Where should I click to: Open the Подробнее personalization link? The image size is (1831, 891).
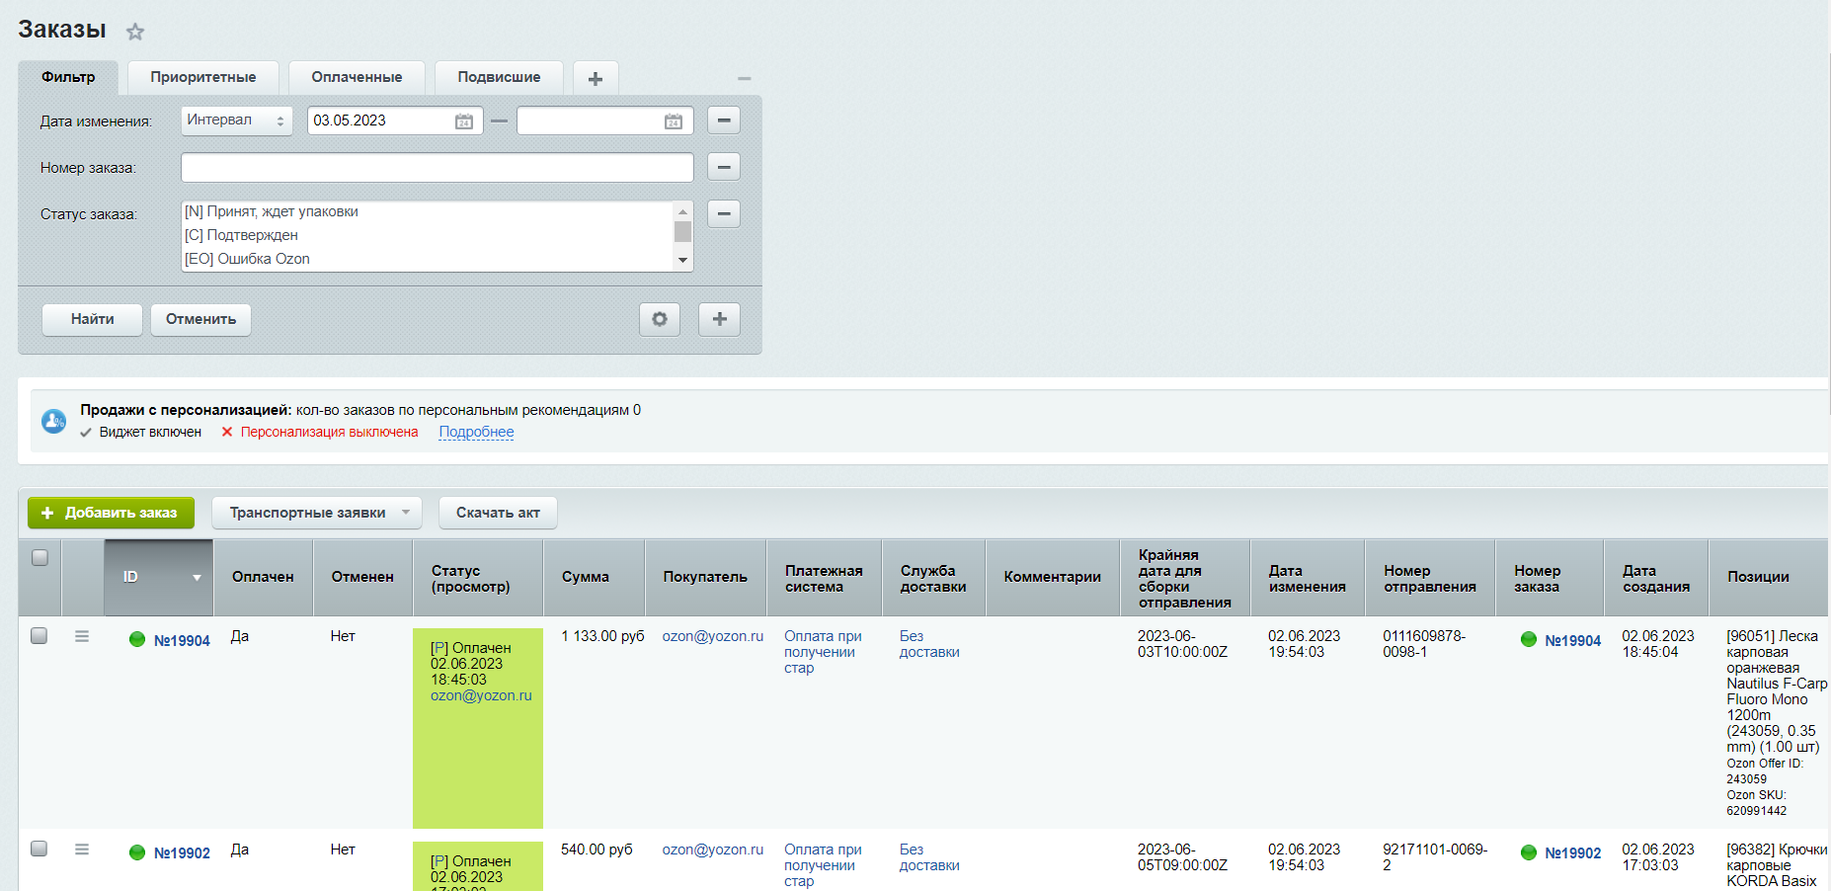click(476, 432)
